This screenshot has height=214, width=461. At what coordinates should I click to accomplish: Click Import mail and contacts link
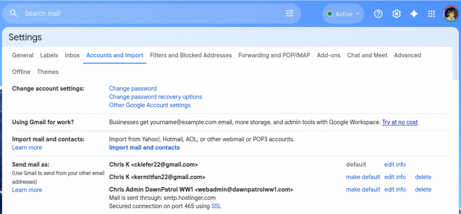[x=144, y=148]
